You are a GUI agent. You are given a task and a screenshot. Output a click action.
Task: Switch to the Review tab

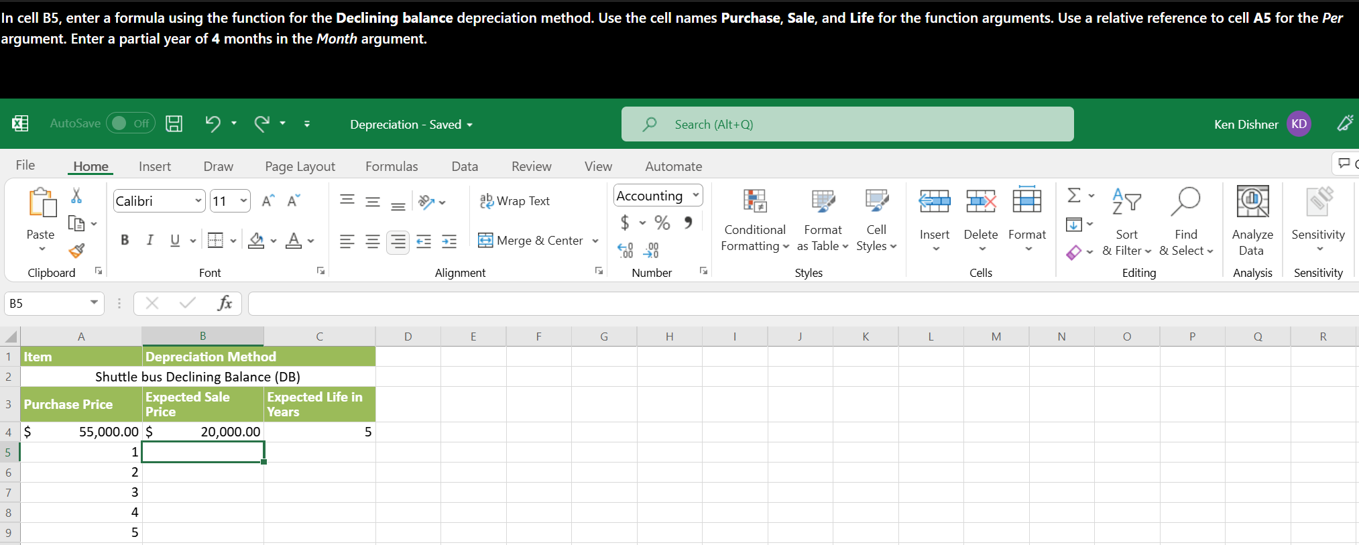click(x=531, y=166)
